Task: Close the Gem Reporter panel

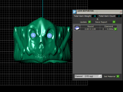Action: 121,11
